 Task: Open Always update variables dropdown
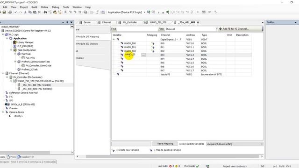[262, 144]
